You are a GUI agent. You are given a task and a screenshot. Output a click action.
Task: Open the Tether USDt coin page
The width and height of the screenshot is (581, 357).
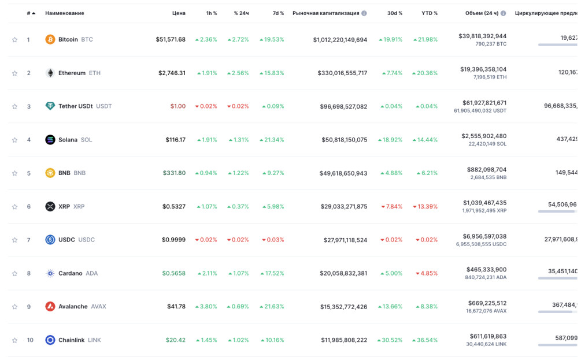coord(85,106)
